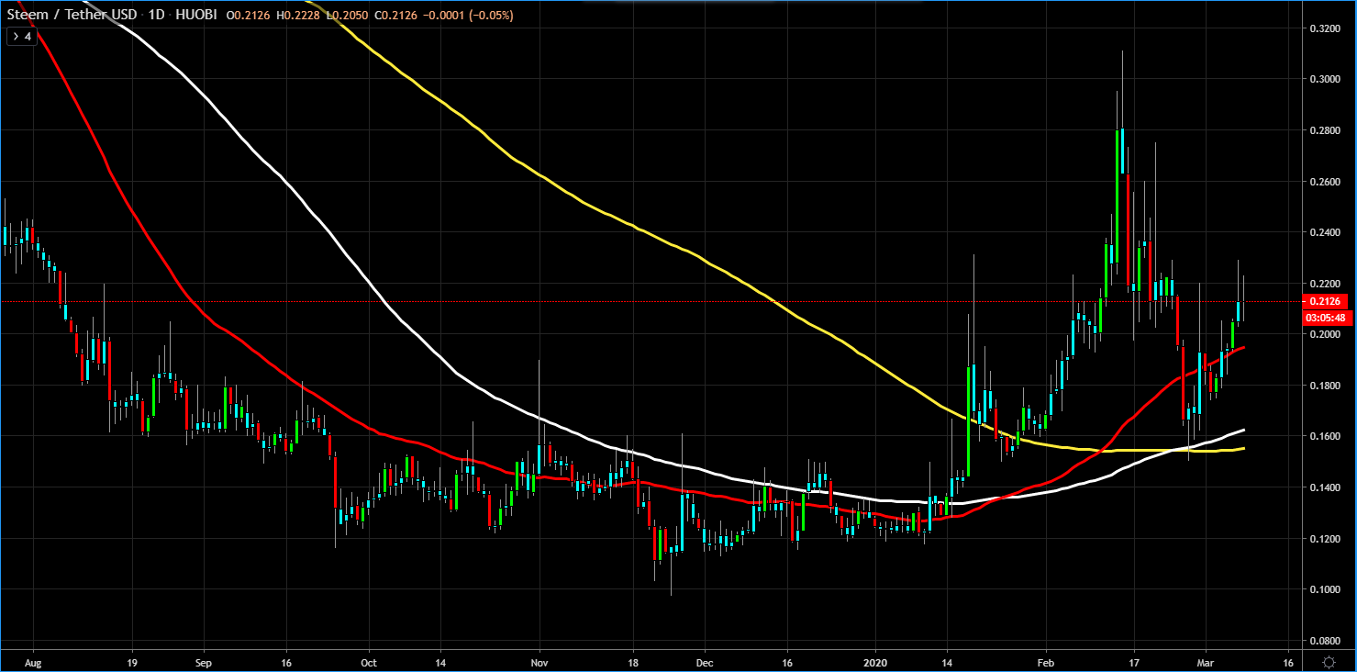Click the 0.2000 price scale label
Viewport: 1357px width, 672px height.
pyautogui.click(x=1328, y=334)
